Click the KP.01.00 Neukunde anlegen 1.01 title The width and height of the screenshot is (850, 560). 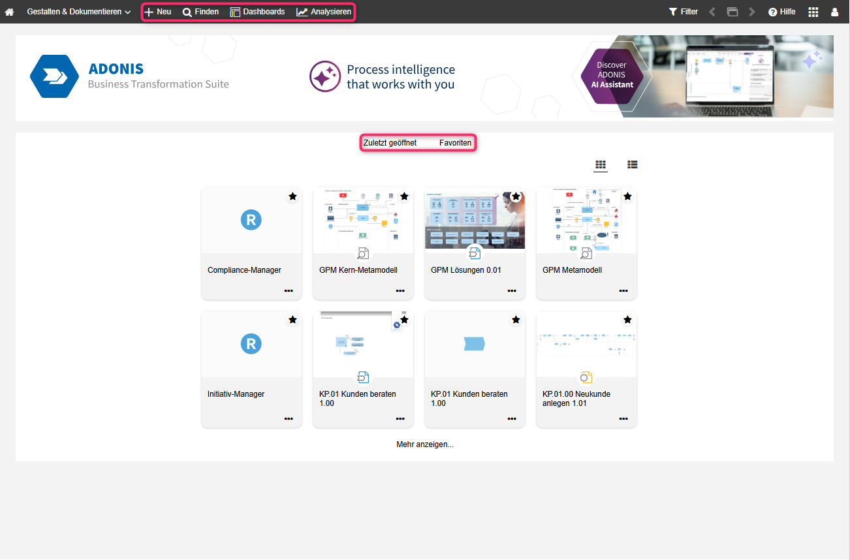576,399
